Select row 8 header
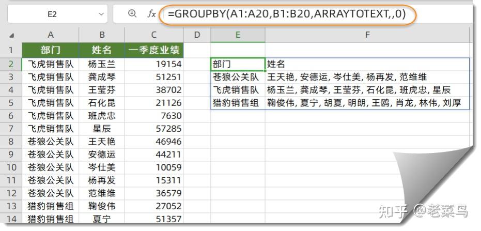 [11, 142]
